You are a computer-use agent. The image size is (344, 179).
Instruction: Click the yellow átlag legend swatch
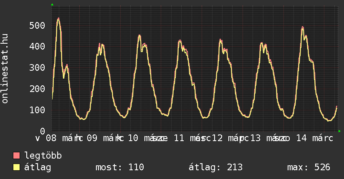point(17,168)
